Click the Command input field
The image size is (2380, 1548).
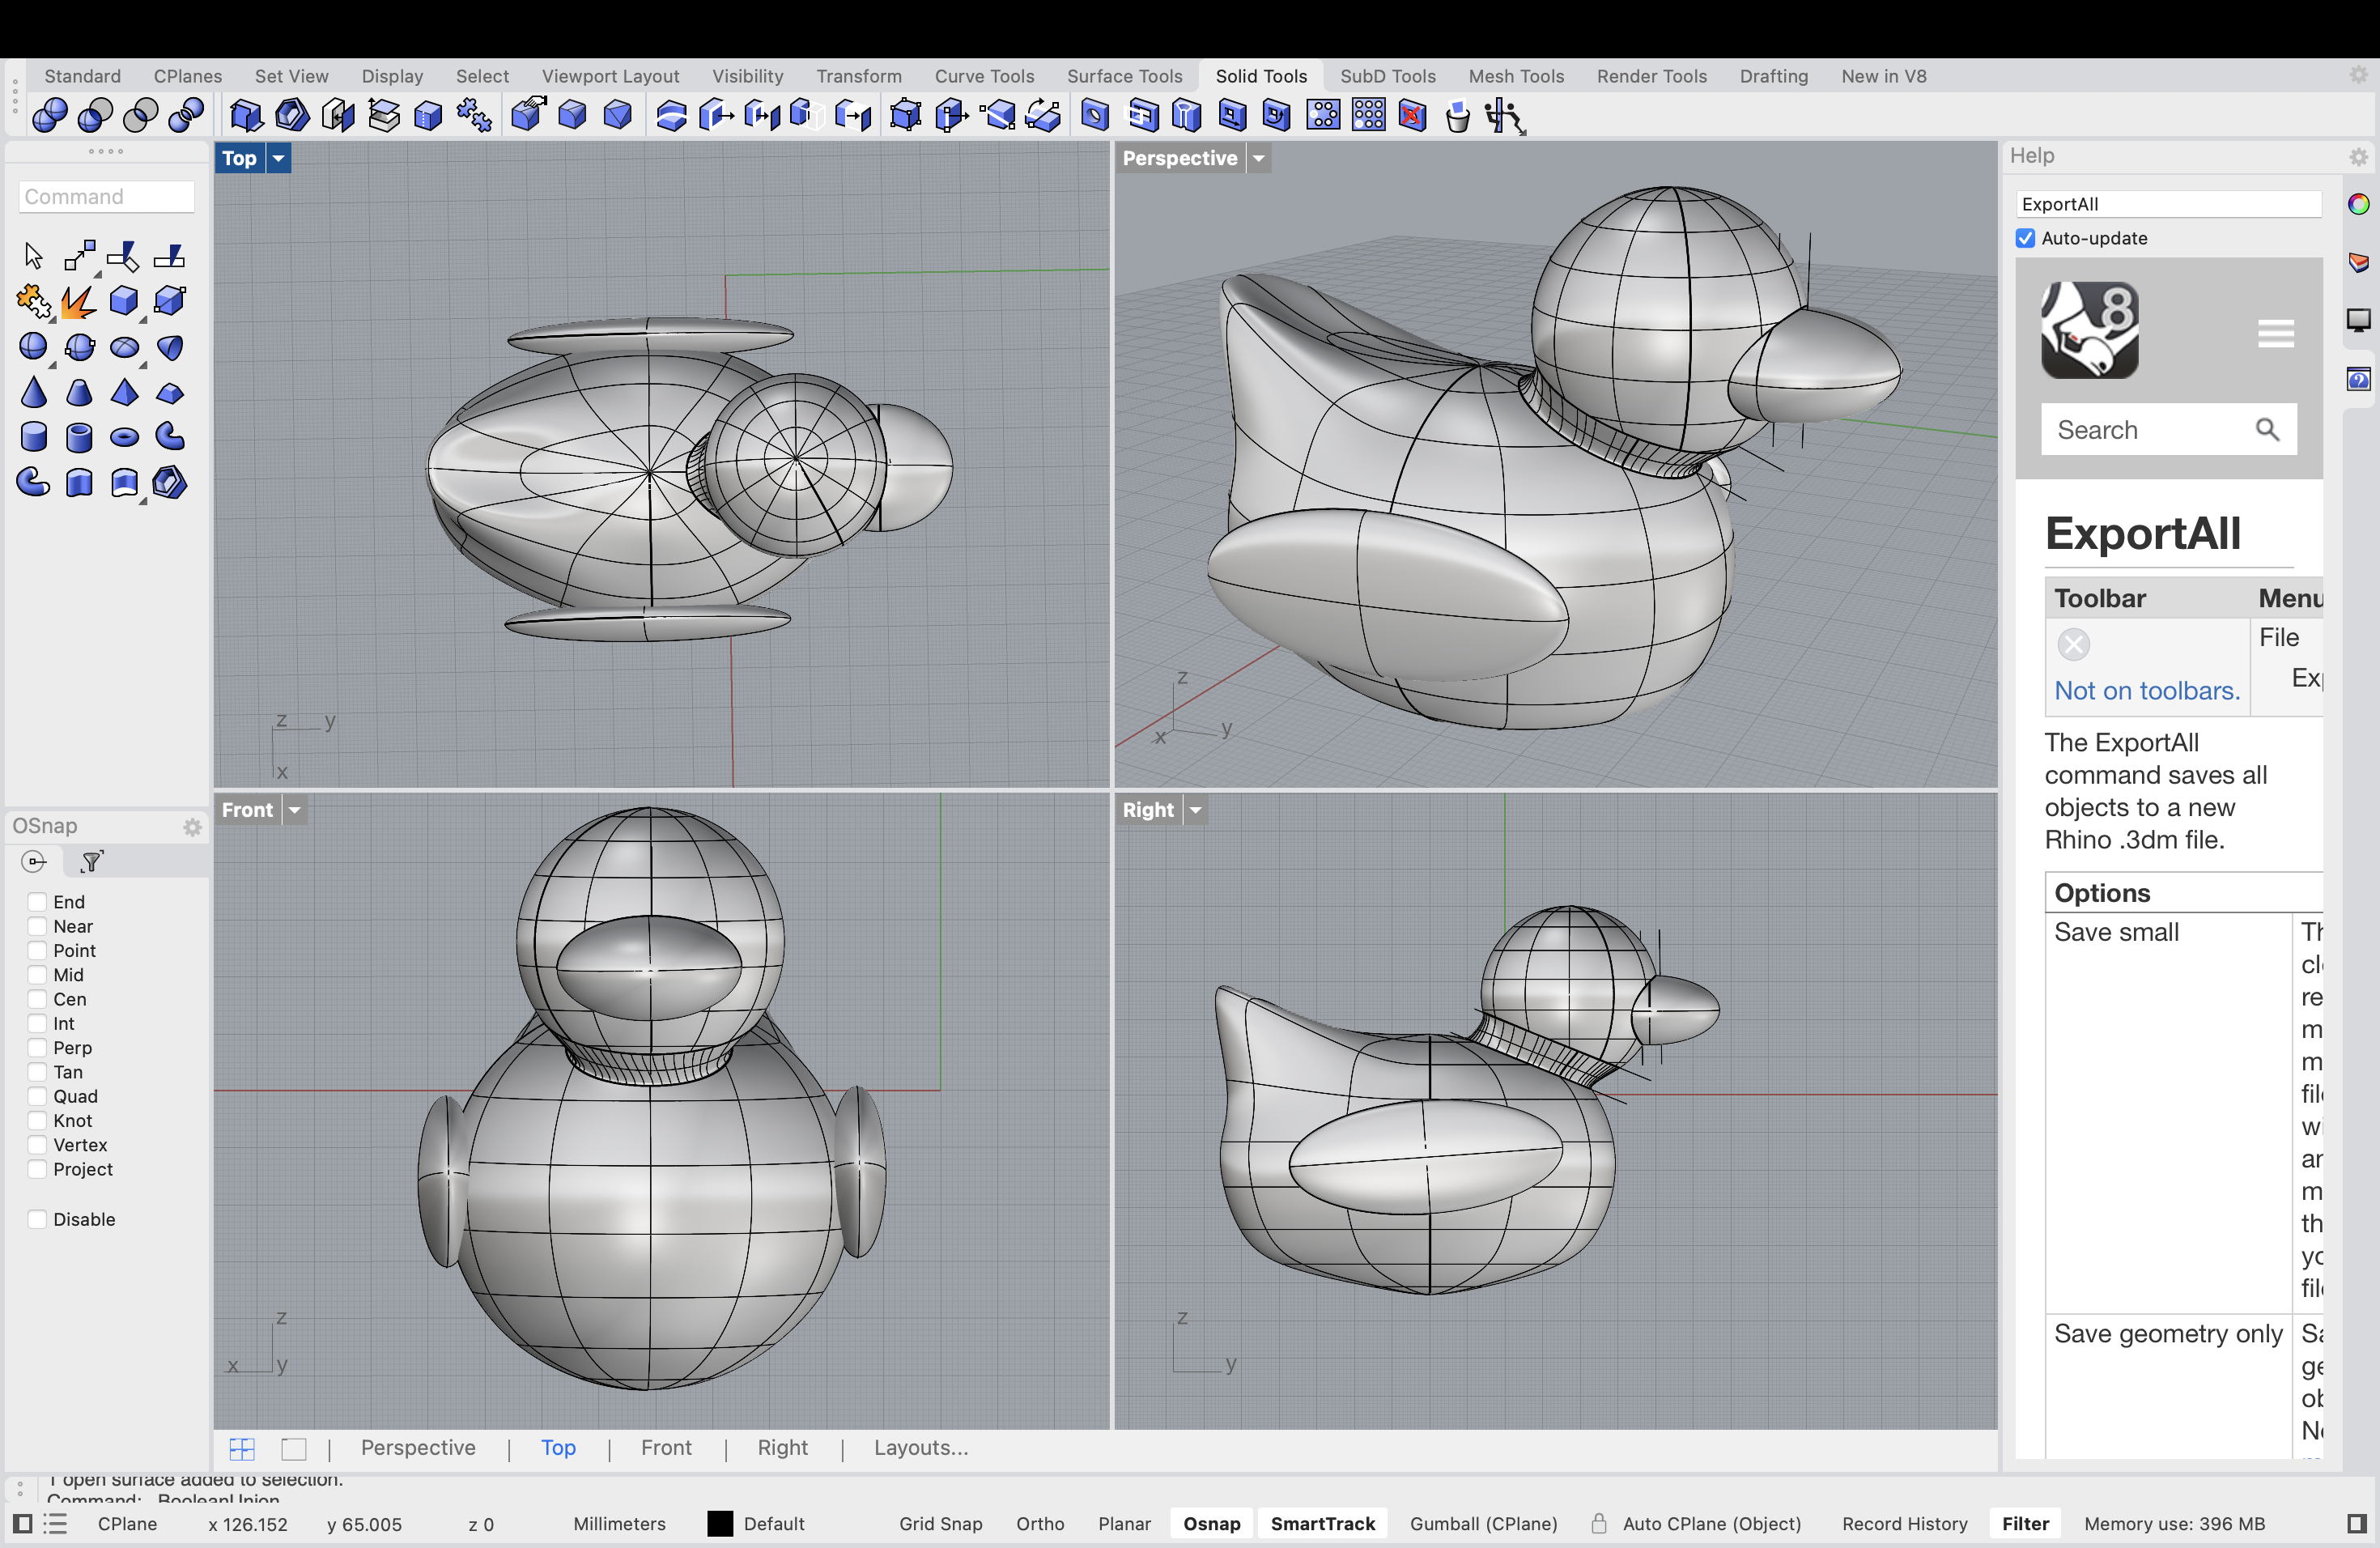[x=106, y=197]
